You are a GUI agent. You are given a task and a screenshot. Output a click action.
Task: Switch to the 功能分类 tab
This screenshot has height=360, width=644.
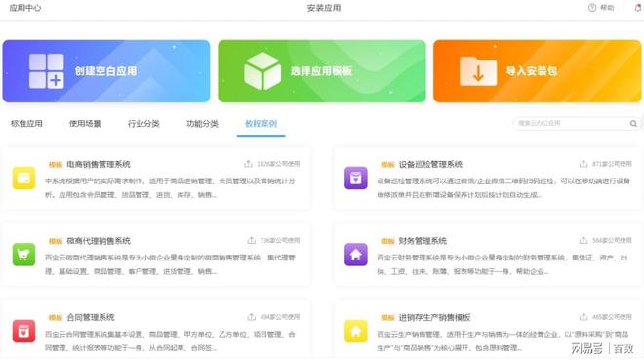point(203,124)
